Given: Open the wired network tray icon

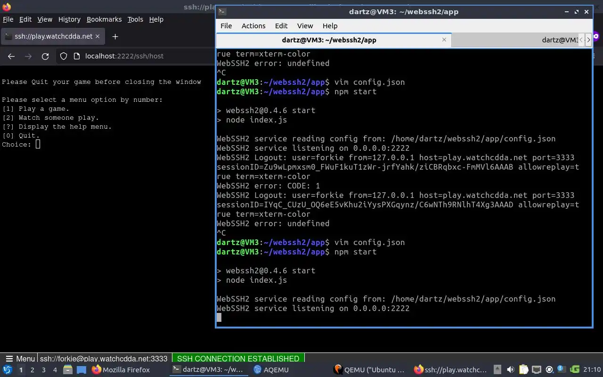Looking at the screenshot, I should [x=536, y=370].
